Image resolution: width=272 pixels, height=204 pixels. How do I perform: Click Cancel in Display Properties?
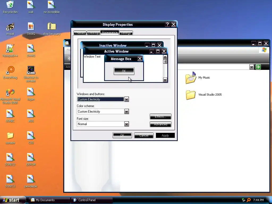[x=144, y=135]
